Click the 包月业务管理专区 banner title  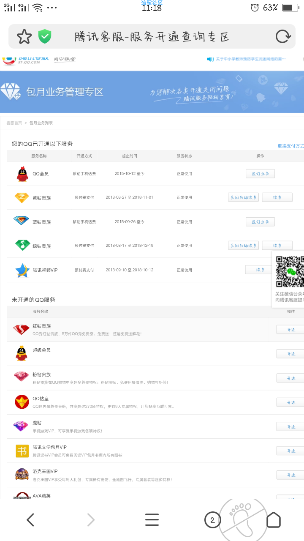pos(65,92)
